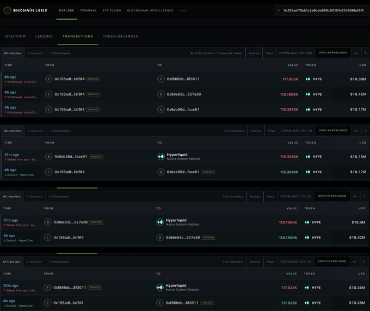Go to Blockchain Intelligence in the top navigation

click(x=150, y=10)
